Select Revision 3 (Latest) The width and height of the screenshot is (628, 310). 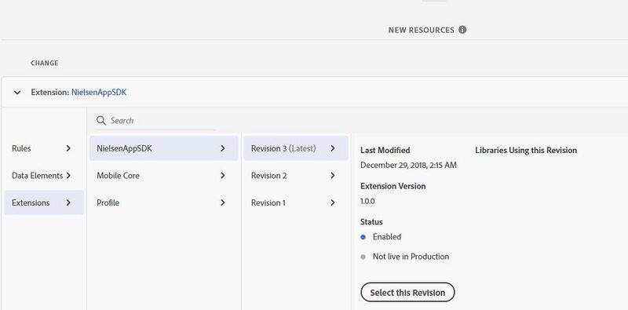coord(296,148)
